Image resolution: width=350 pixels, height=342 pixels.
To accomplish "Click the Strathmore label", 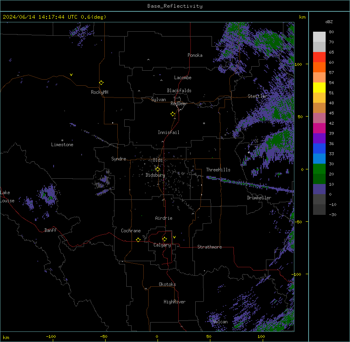I will click(210, 247).
